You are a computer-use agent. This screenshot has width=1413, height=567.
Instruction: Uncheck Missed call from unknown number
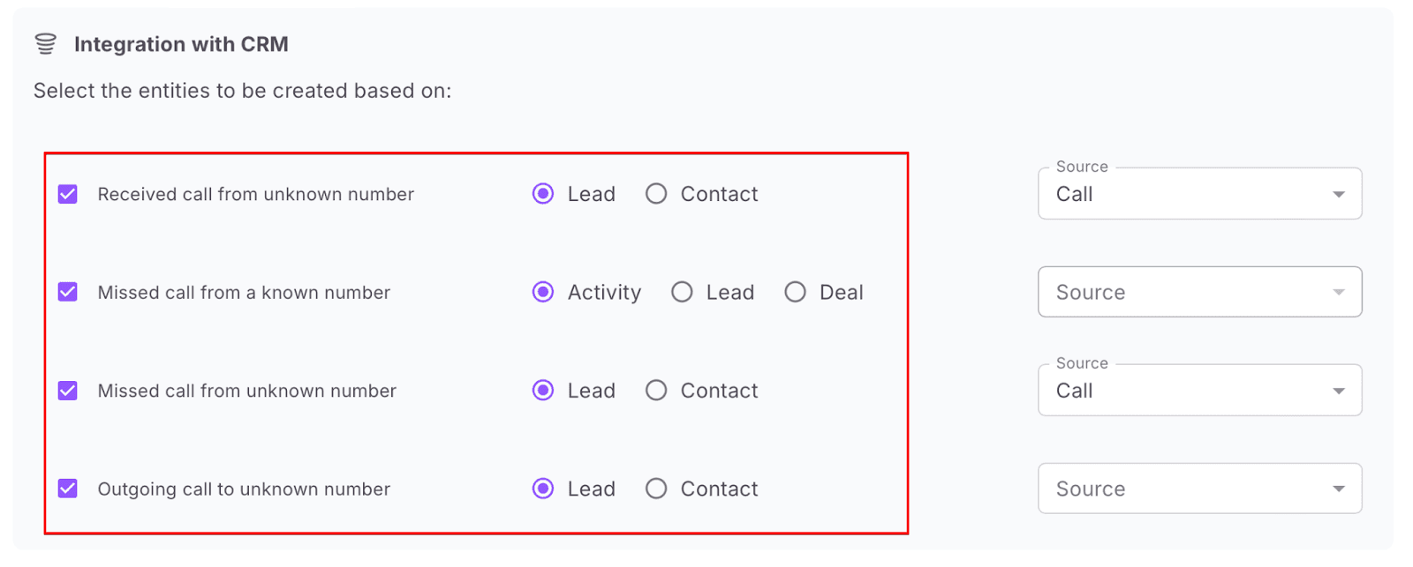[68, 391]
